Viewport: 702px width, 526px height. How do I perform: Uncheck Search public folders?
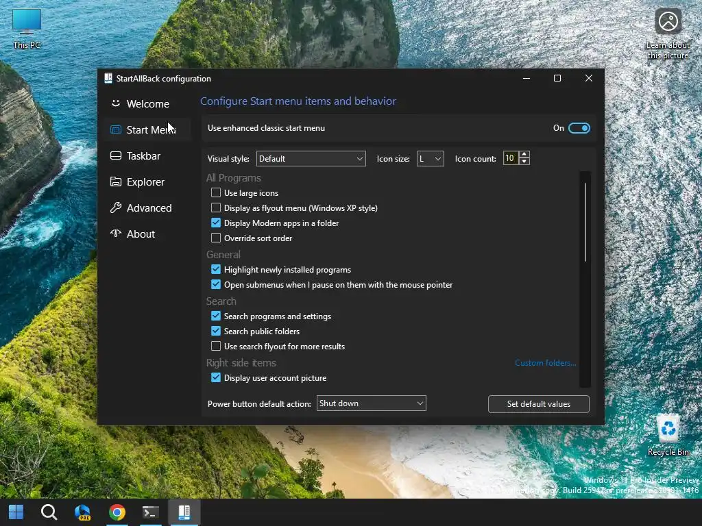(216, 331)
